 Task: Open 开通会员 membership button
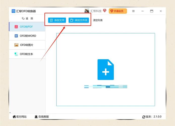pyautogui.click(x=118, y=11)
